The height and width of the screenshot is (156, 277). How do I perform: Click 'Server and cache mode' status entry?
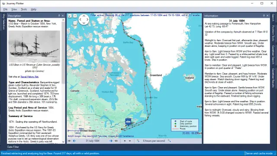[x=259, y=153]
